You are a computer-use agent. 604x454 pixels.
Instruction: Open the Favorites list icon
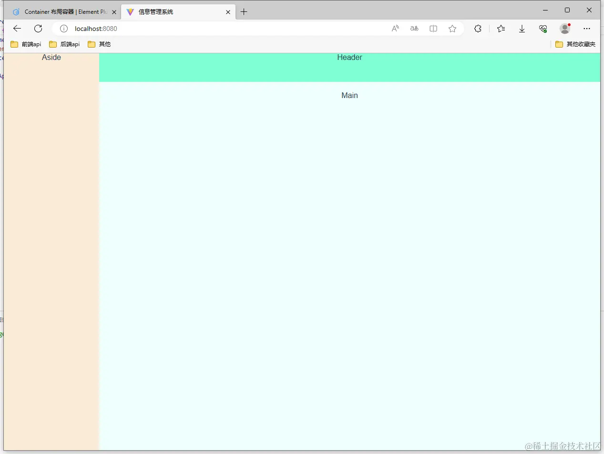point(501,29)
